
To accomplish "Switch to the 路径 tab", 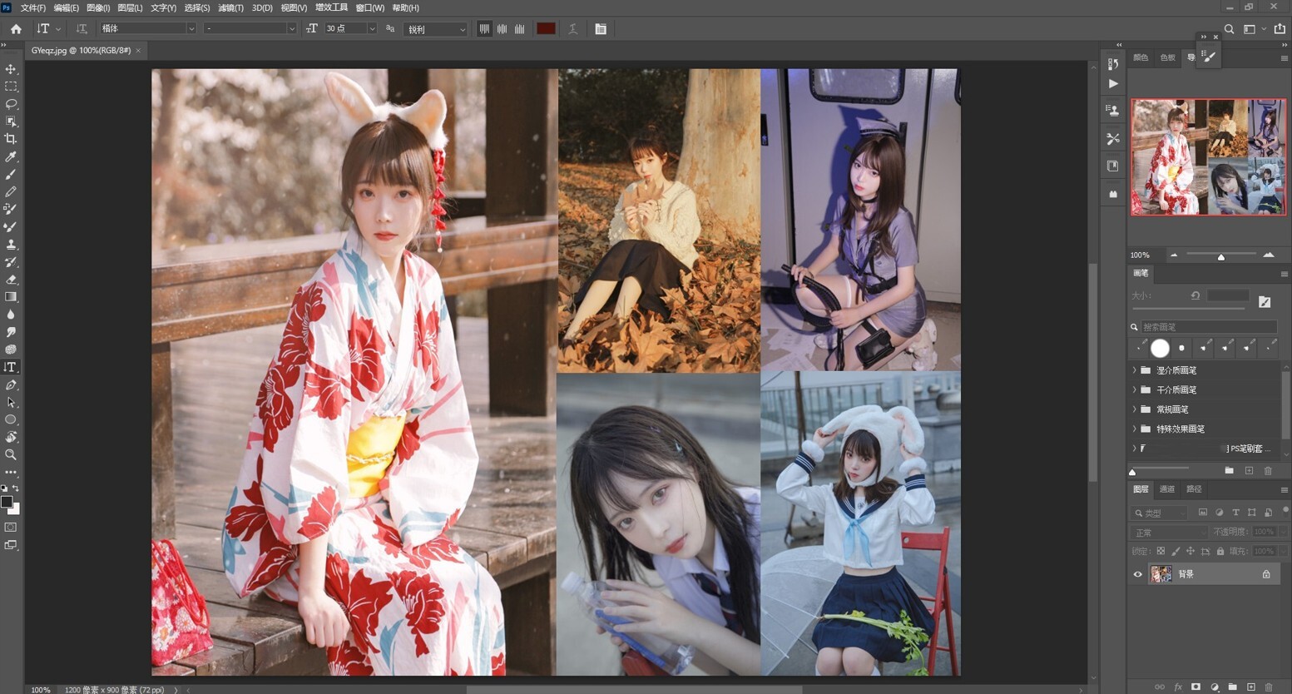I will pos(1194,489).
